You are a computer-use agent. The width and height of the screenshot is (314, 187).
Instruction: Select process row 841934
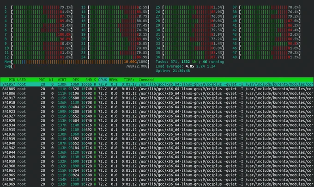[157, 125]
